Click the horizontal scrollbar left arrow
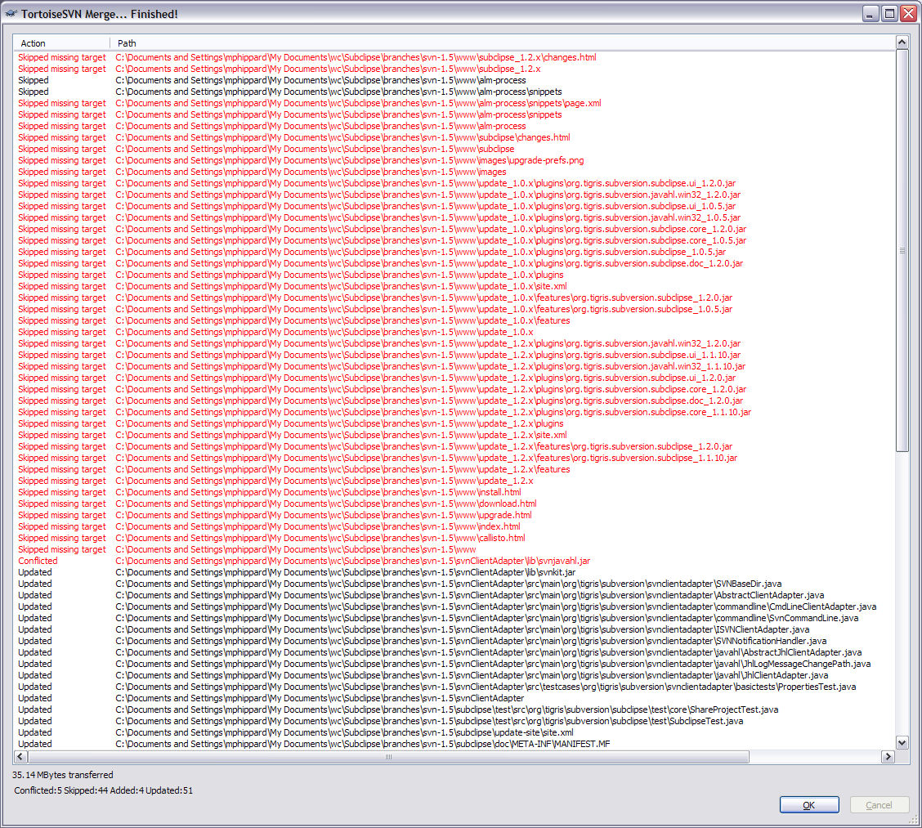This screenshot has width=922, height=828. point(20,756)
